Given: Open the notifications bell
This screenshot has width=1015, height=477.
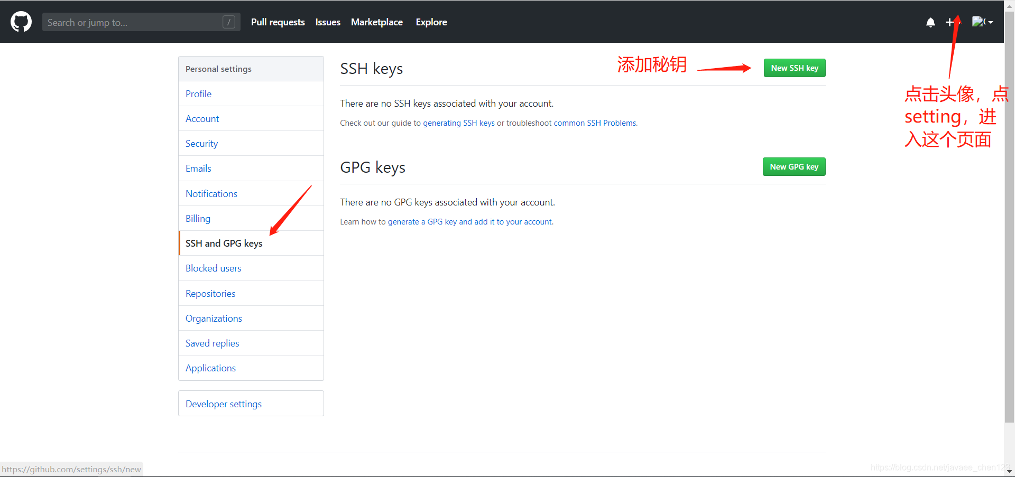Looking at the screenshot, I should 930,22.
